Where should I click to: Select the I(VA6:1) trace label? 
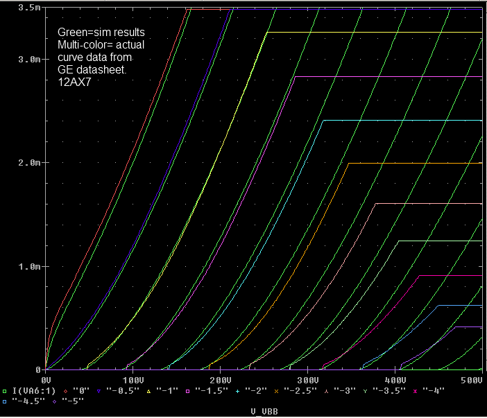[x=34, y=391]
